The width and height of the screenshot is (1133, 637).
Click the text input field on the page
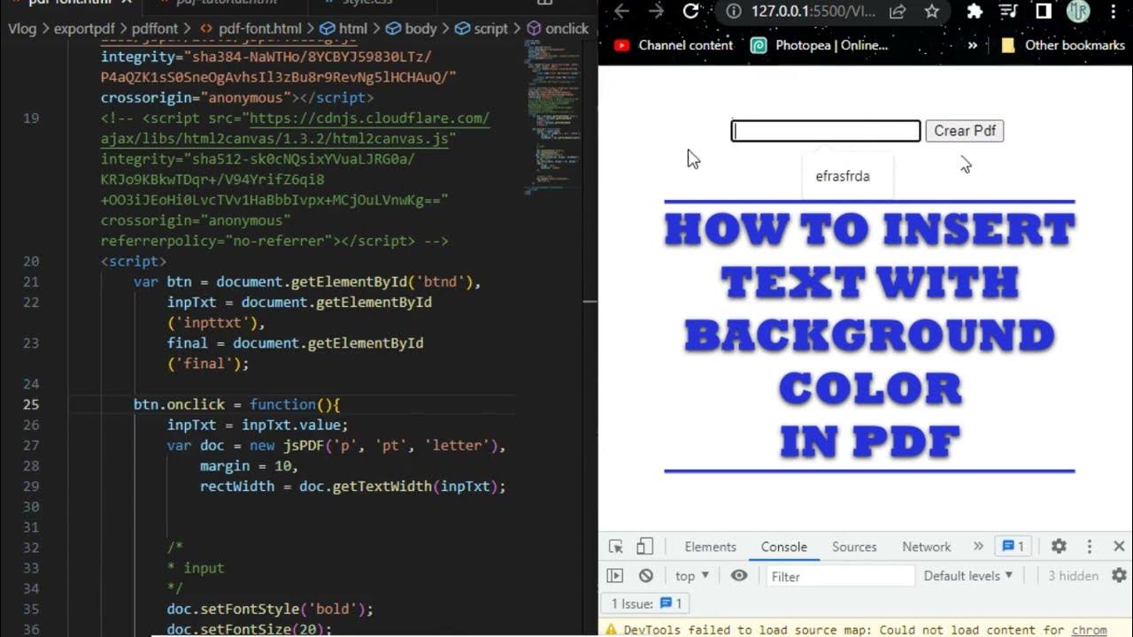(x=826, y=131)
